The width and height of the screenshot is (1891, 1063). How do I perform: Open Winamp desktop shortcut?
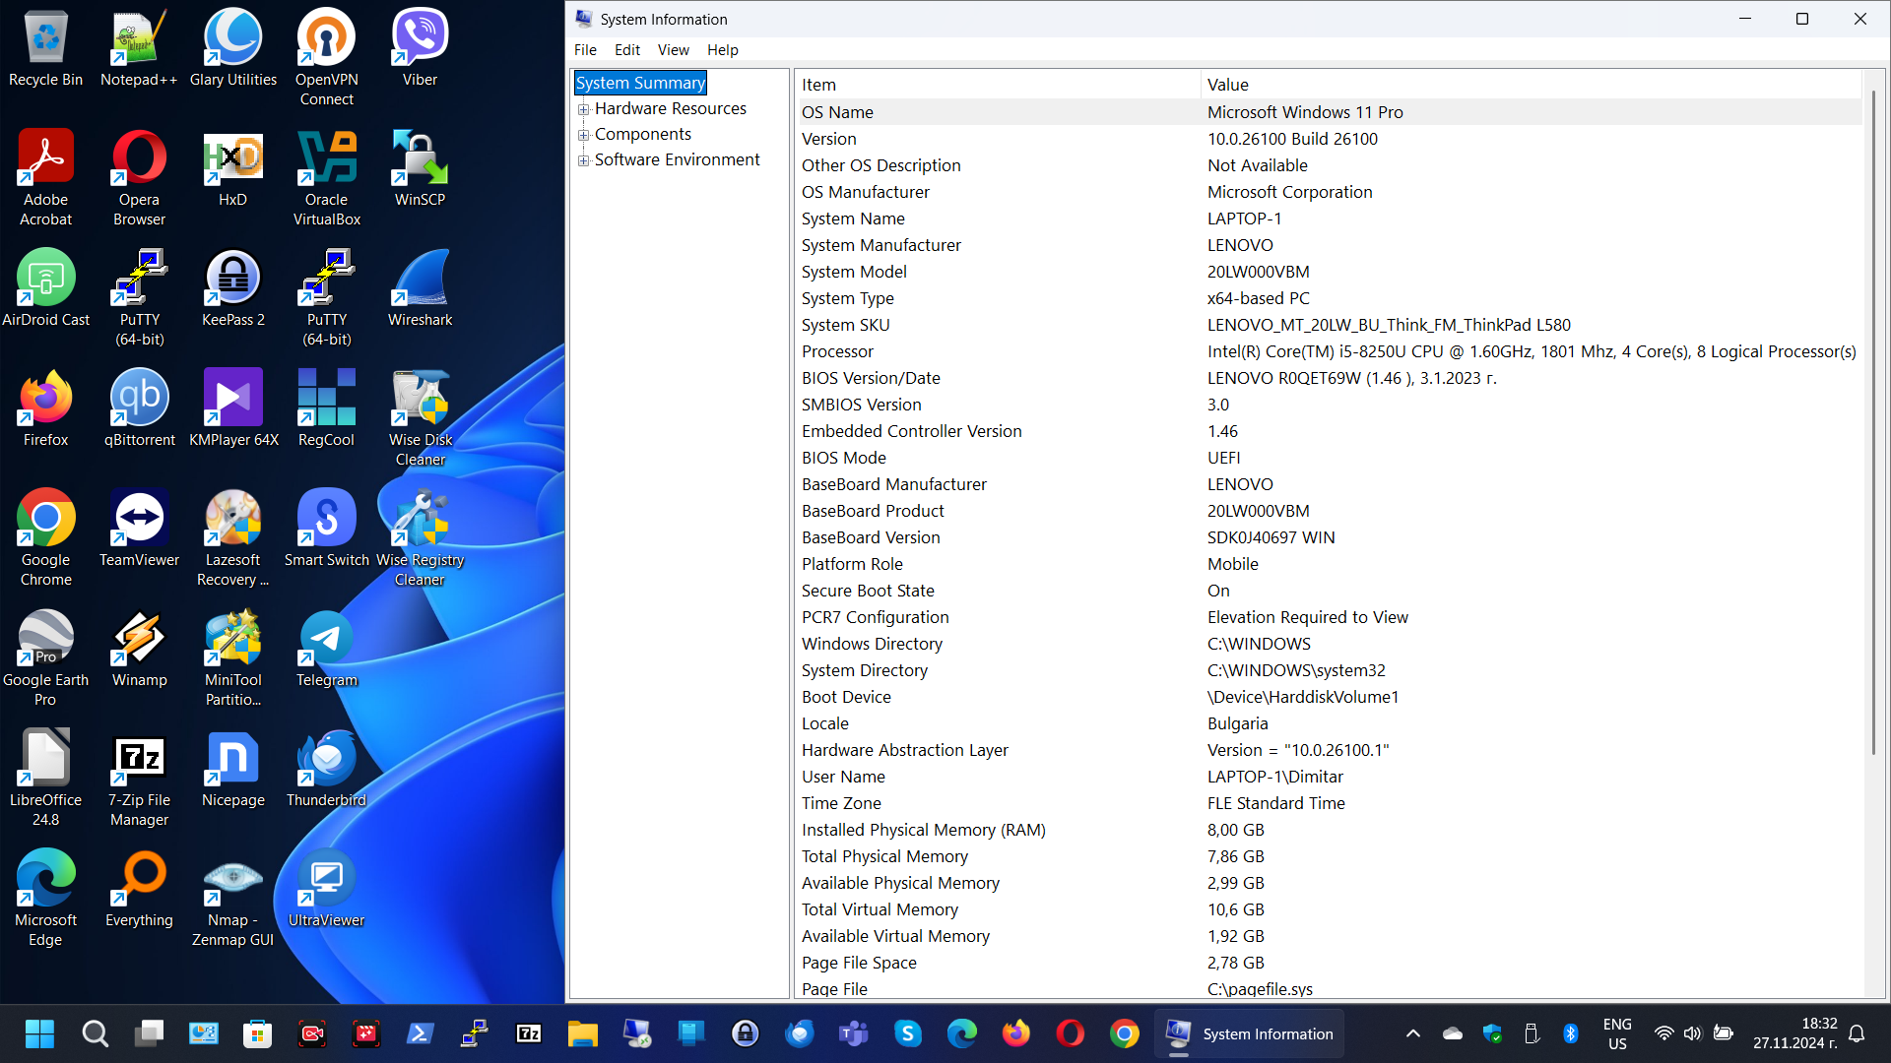coord(139,650)
